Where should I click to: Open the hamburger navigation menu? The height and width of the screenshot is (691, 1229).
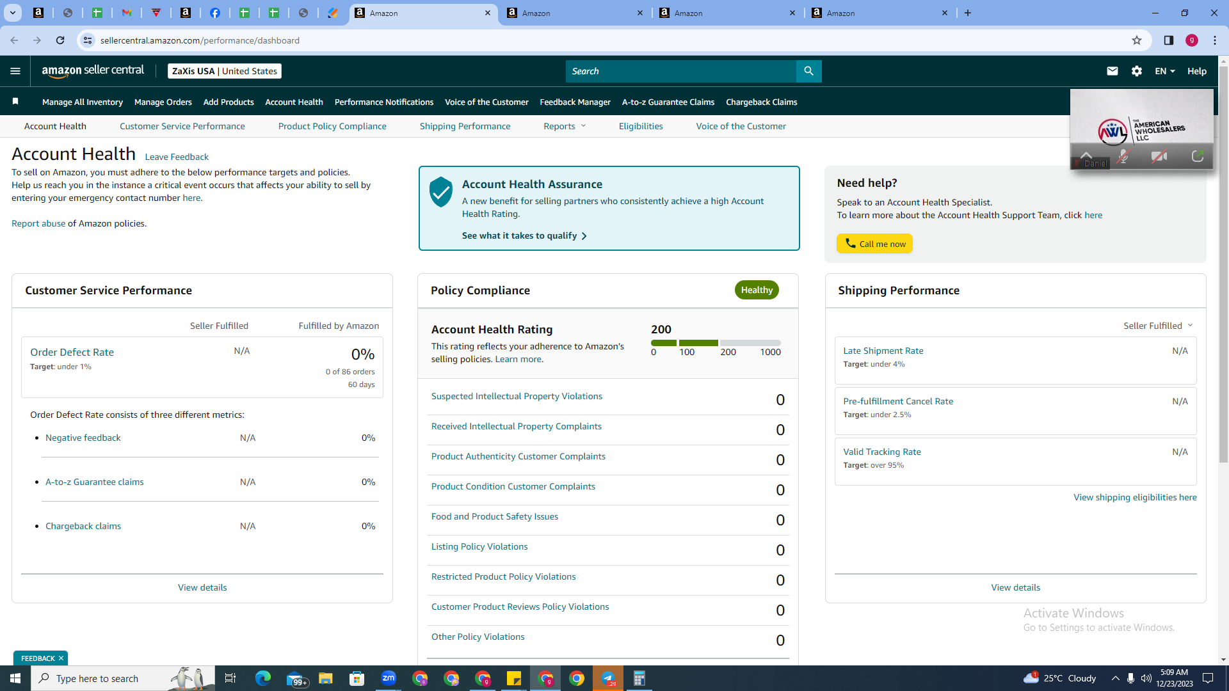pos(15,71)
